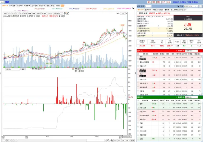Set chart range to 1年
This screenshot has width=203, height=142.
[123, 140]
